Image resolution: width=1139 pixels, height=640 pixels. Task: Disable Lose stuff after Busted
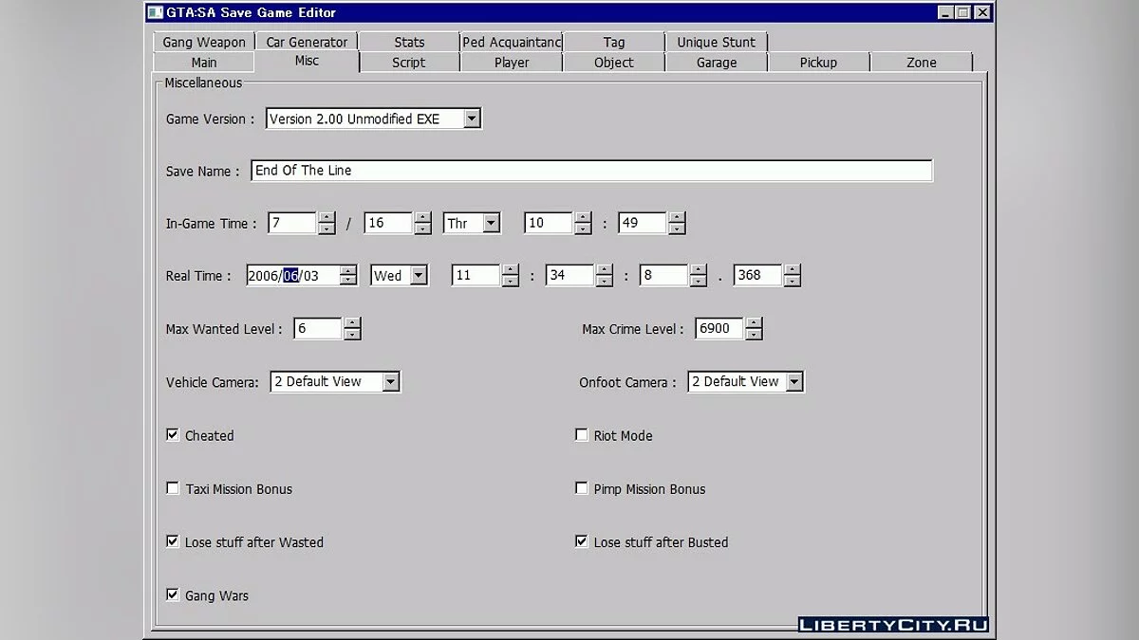582,540
